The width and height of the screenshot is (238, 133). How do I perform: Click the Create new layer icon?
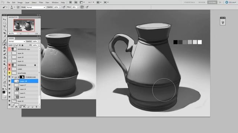32,107
